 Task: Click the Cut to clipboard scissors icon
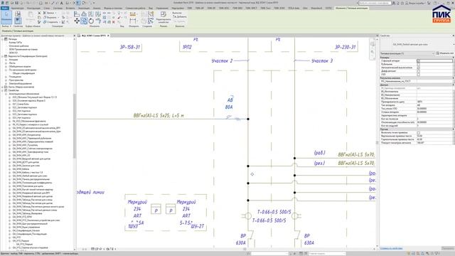pyautogui.click(x=39, y=13)
